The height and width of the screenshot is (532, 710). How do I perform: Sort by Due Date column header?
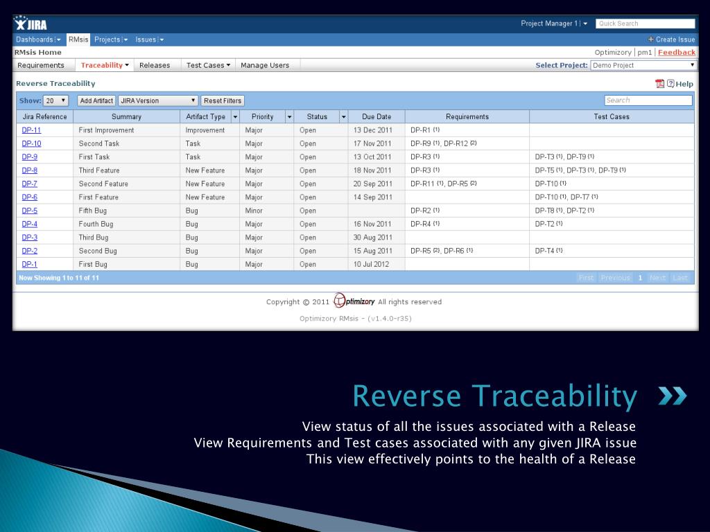(x=376, y=116)
